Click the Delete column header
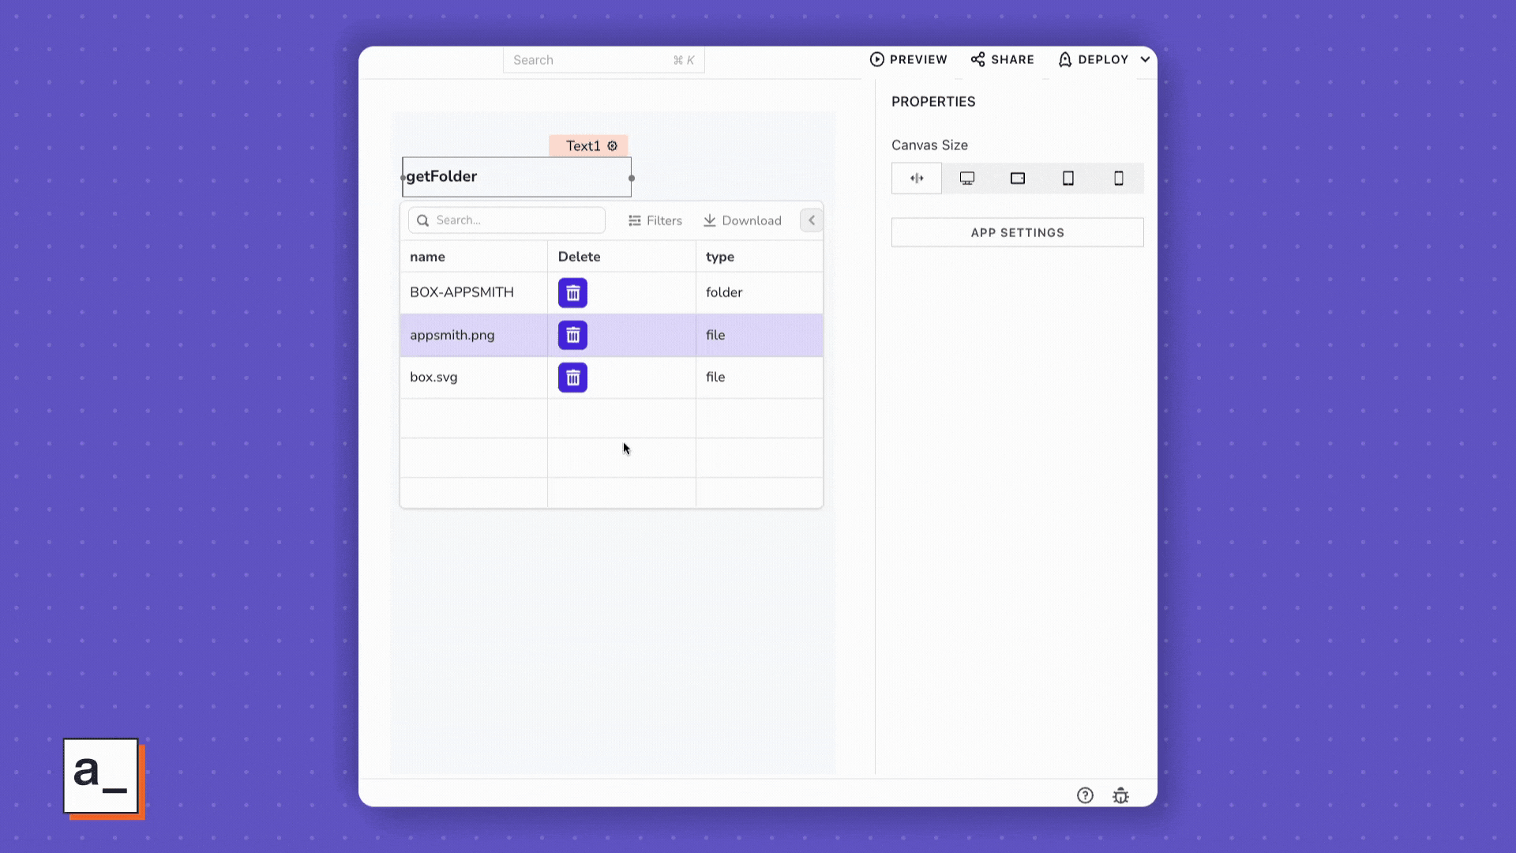1516x853 pixels. pyautogui.click(x=621, y=257)
